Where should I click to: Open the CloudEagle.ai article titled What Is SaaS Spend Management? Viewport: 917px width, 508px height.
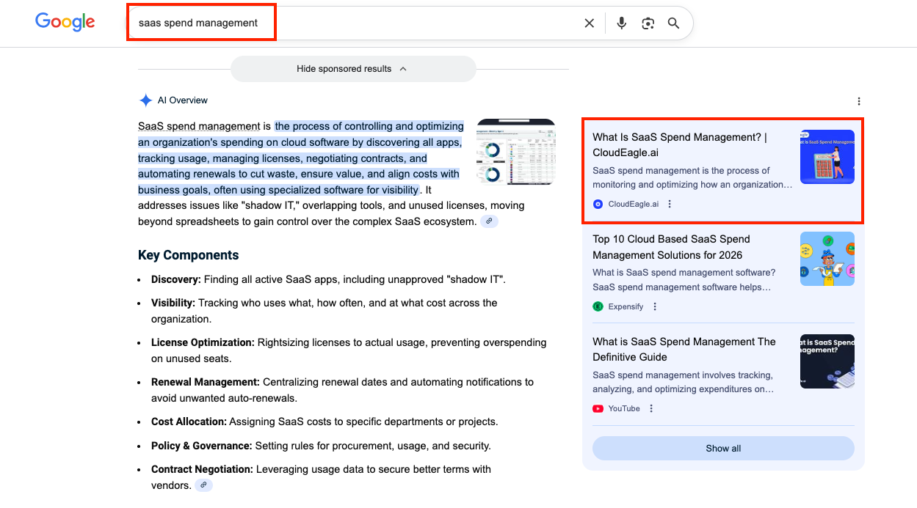click(678, 144)
